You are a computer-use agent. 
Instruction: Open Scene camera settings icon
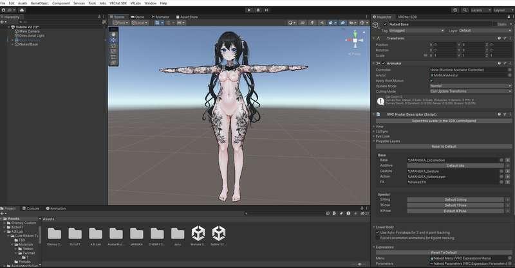click(352, 22)
